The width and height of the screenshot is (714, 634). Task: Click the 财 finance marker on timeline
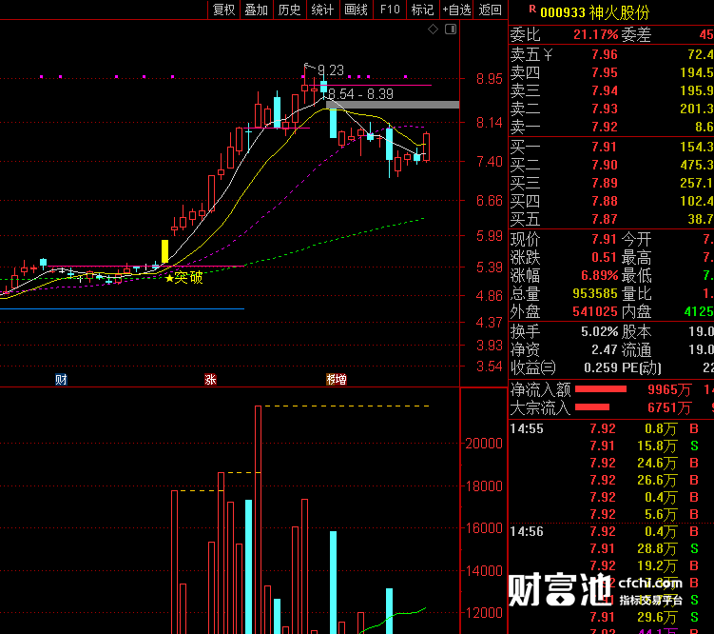(x=61, y=379)
